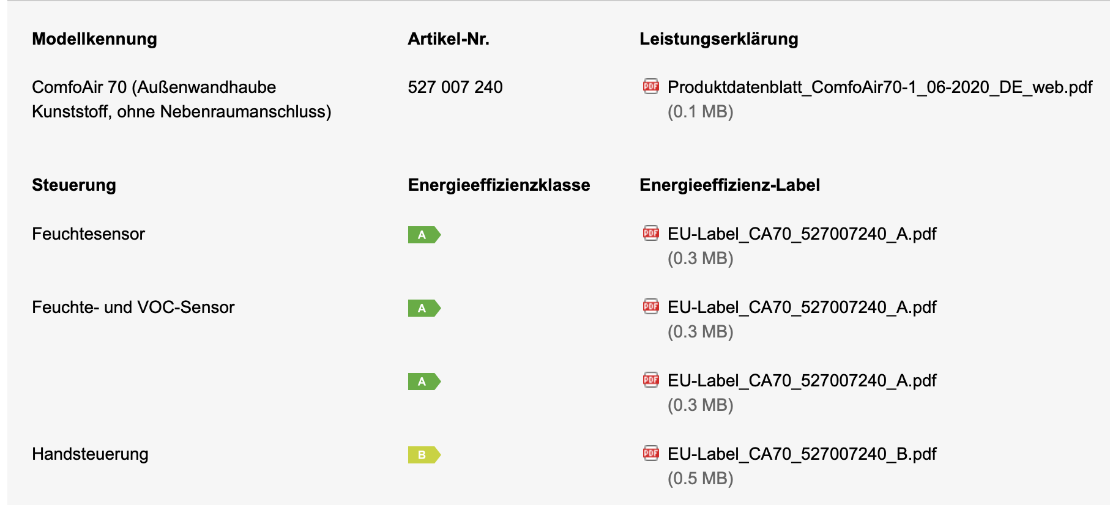Click PDF icon in the Handsteuerung row
The height and width of the screenshot is (505, 1110).
coord(650,453)
